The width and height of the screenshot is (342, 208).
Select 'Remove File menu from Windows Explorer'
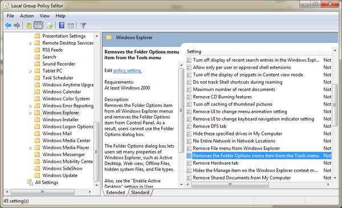(x=236, y=149)
